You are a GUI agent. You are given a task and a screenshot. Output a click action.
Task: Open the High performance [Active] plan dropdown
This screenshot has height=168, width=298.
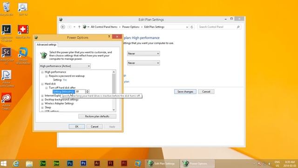pos(65,66)
